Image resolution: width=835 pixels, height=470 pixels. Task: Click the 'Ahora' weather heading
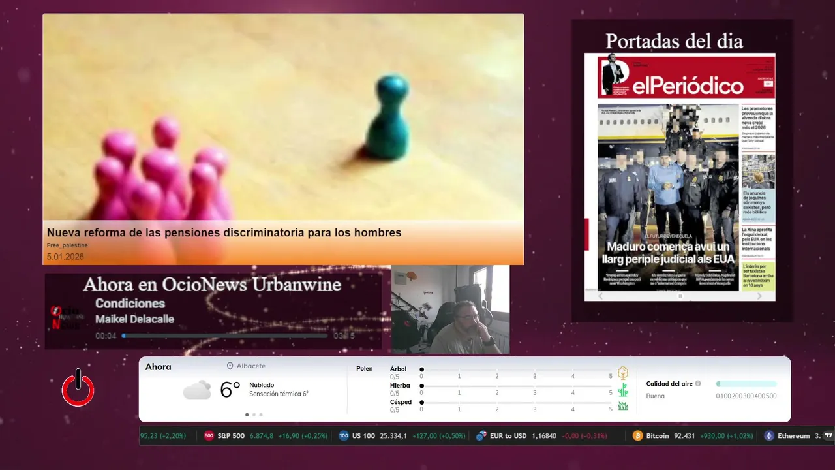coord(158,367)
